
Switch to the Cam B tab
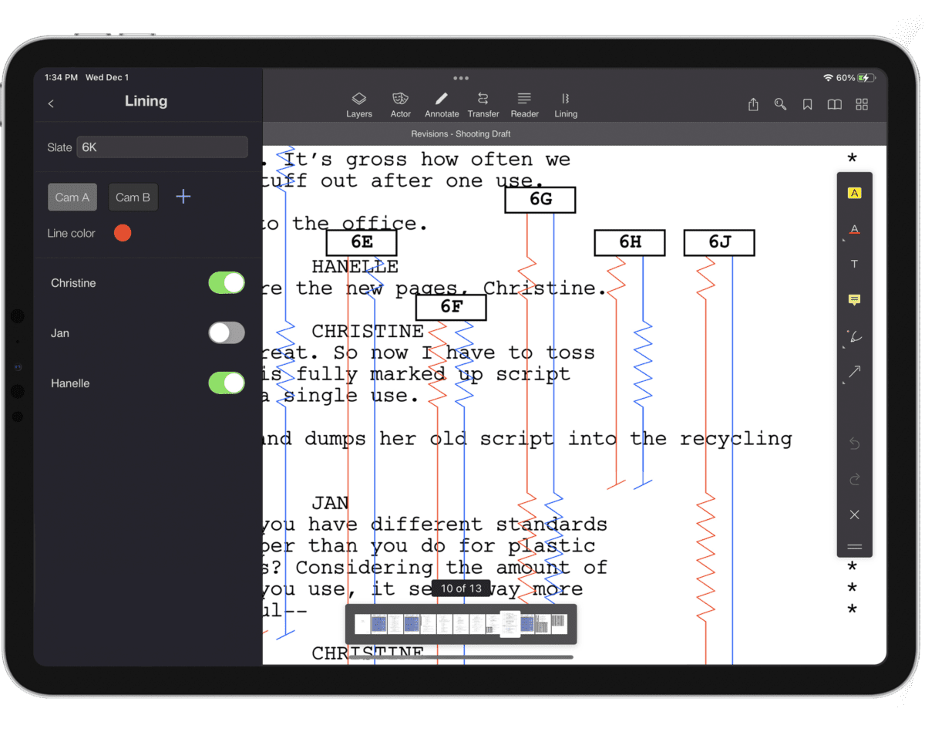[133, 197]
